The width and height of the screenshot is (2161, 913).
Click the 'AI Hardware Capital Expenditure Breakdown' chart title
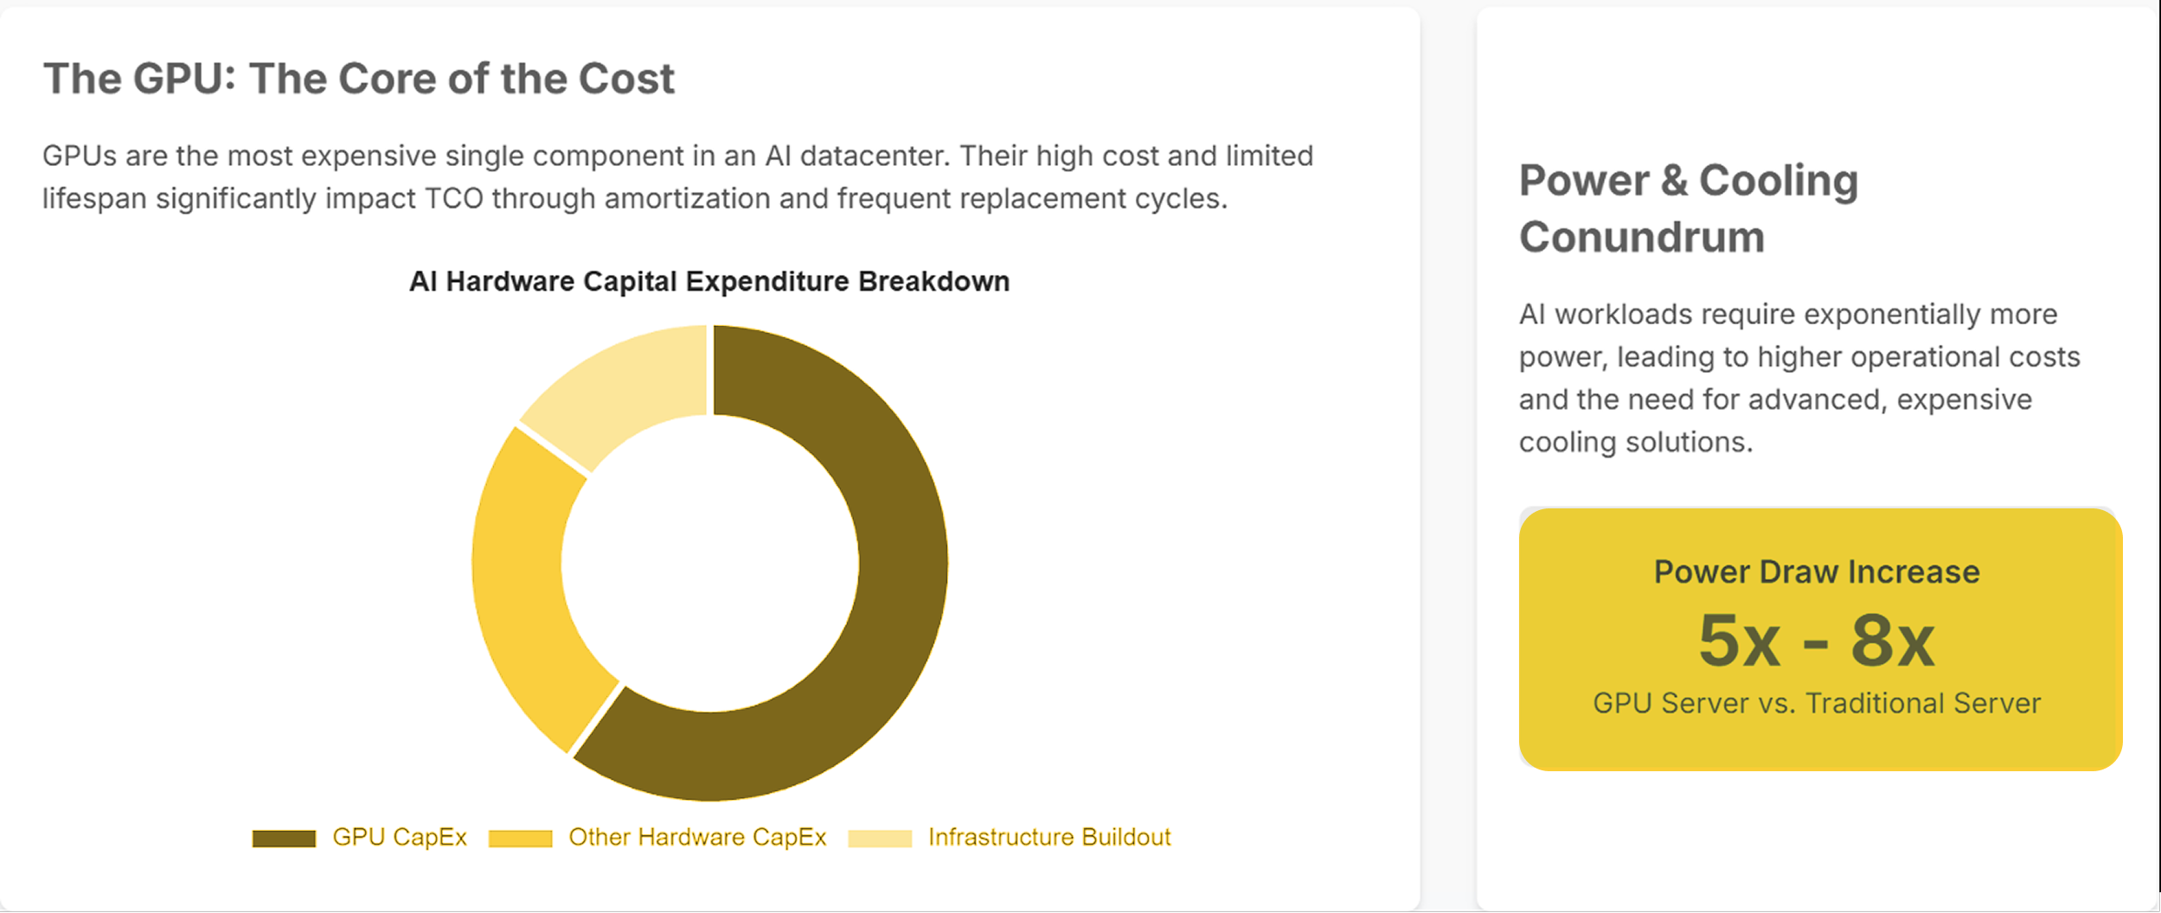coord(709,281)
